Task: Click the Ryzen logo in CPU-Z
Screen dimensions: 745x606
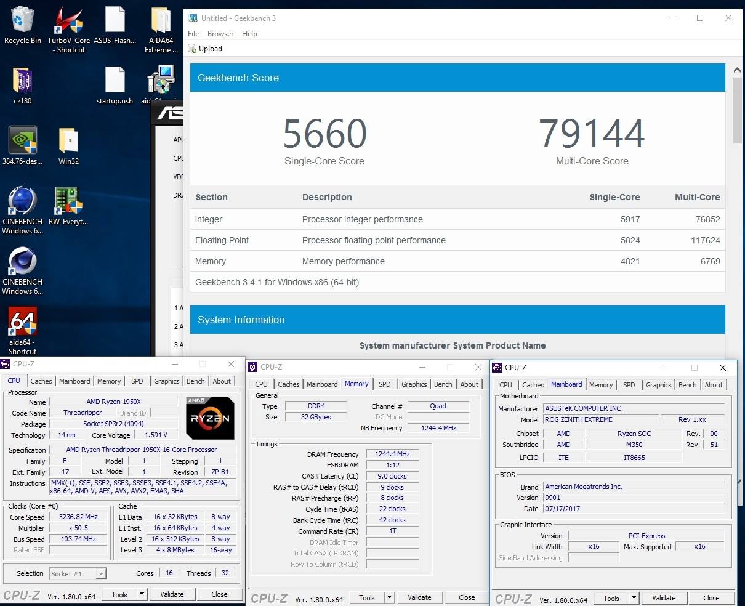Action: tap(210, 417)
